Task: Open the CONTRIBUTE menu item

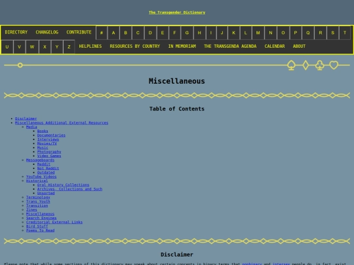Action: click(79, 32)
